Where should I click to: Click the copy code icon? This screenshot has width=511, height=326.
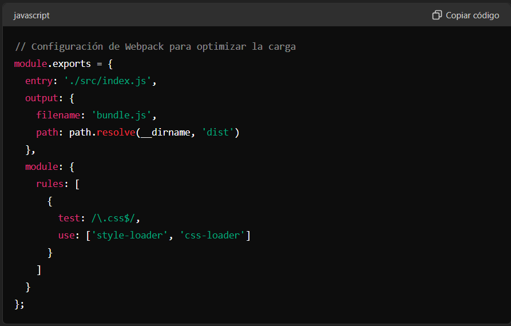[x=437, y=15]
